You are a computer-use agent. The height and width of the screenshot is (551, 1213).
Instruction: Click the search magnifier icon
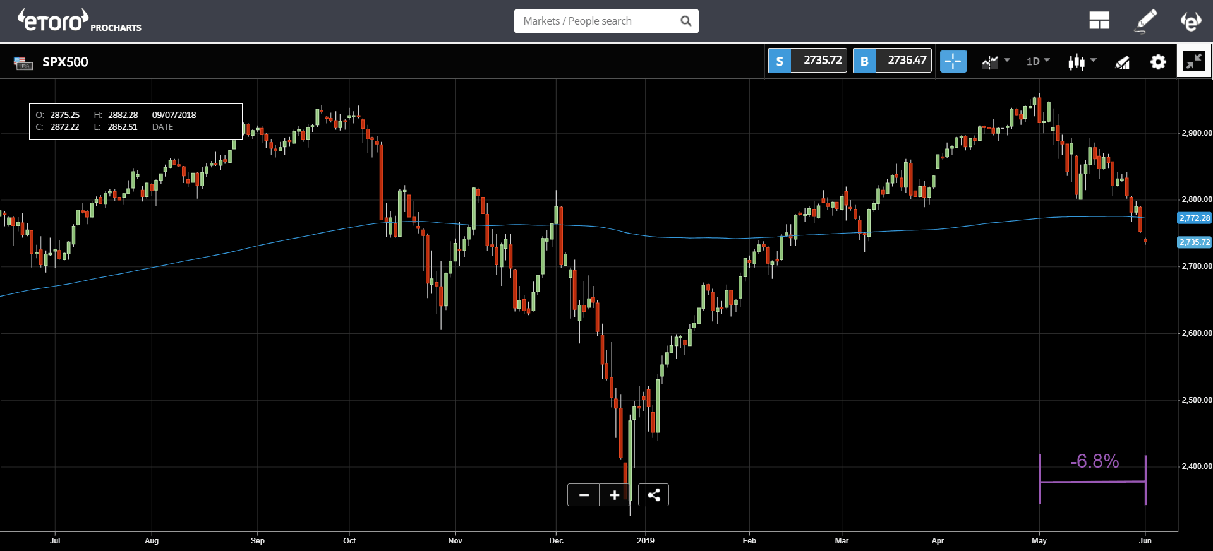coord(685,21)
